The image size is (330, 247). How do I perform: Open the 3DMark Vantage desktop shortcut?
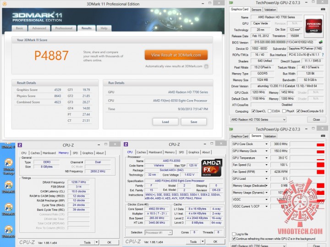(x=8, y=166)
